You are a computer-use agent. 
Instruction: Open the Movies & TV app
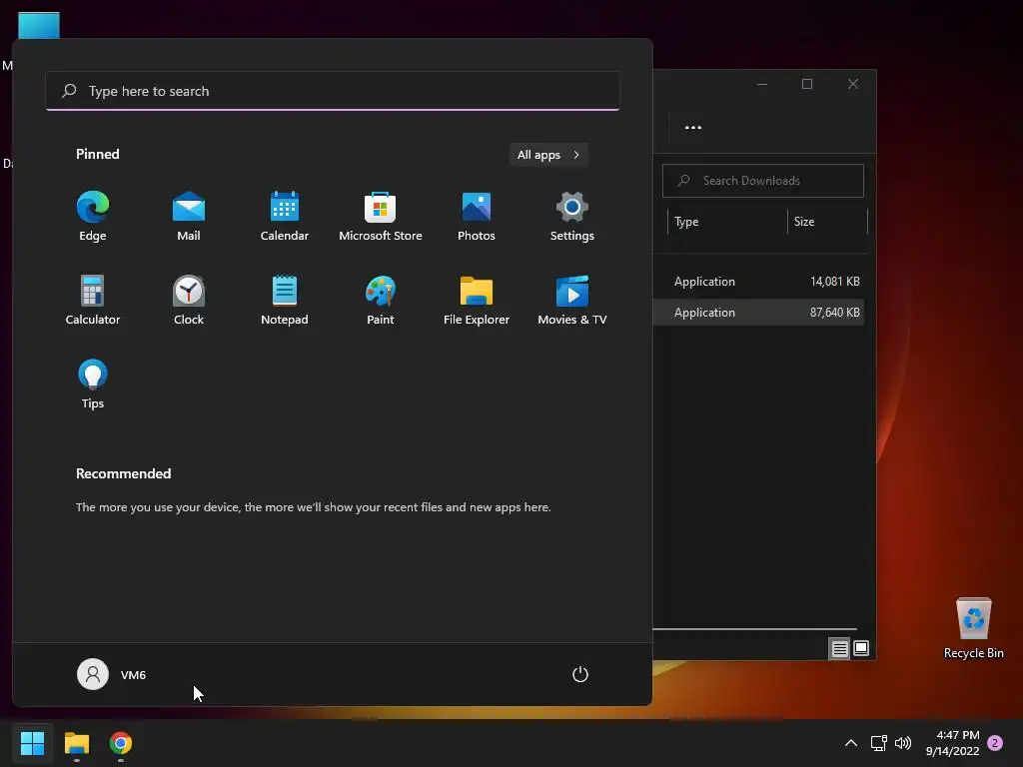point(572,301)
